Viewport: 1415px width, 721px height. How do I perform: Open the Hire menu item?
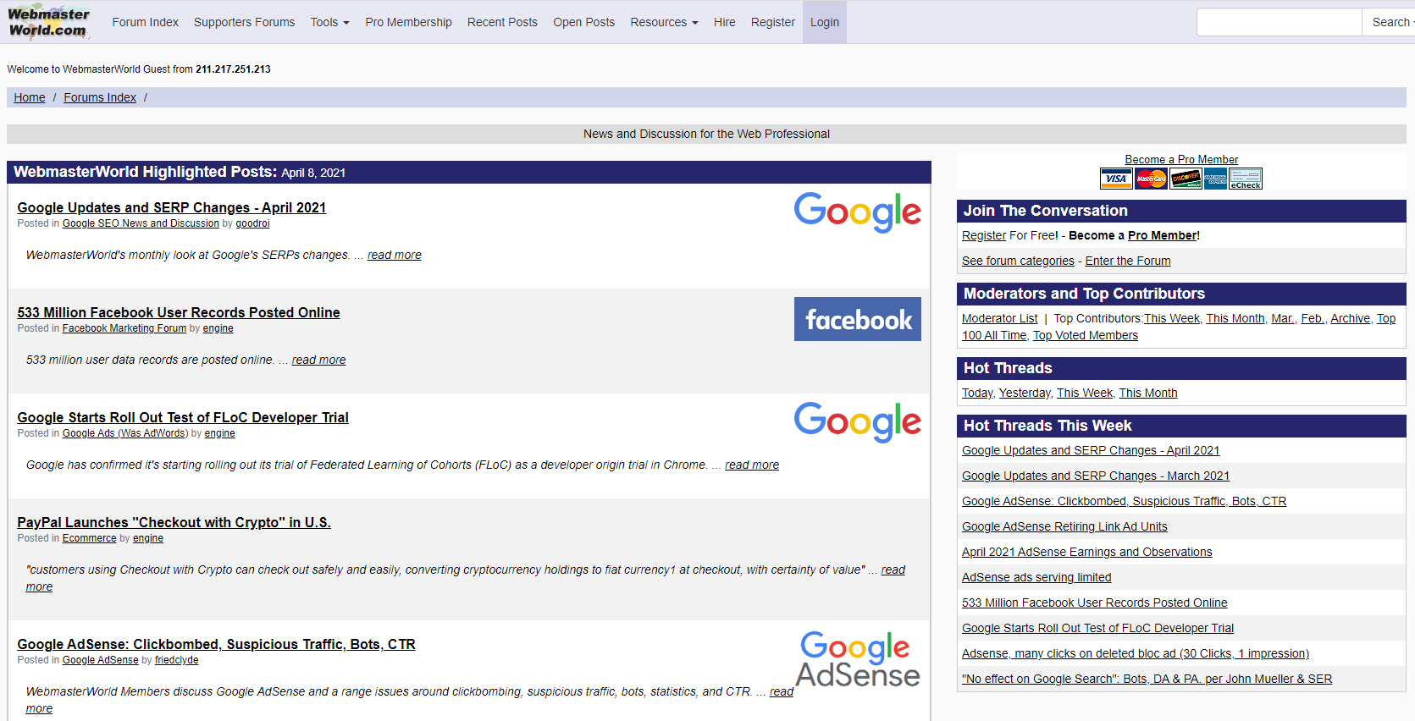(725, 22)
